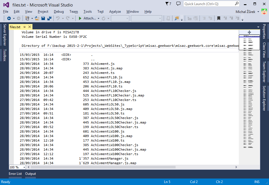Switch to the Error List tab
The width and height of the screenshot is (269, 185).
(x=15, y=174)
